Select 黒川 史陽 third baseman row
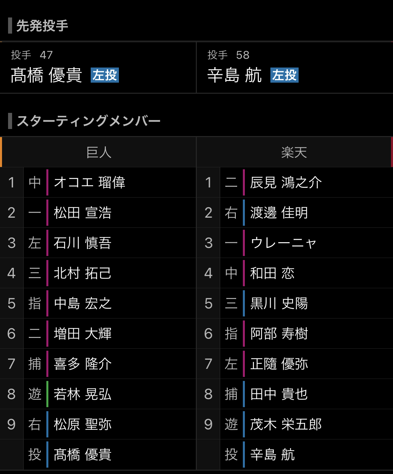The height and width of the screenshot is (474, 393). [295, 303]
